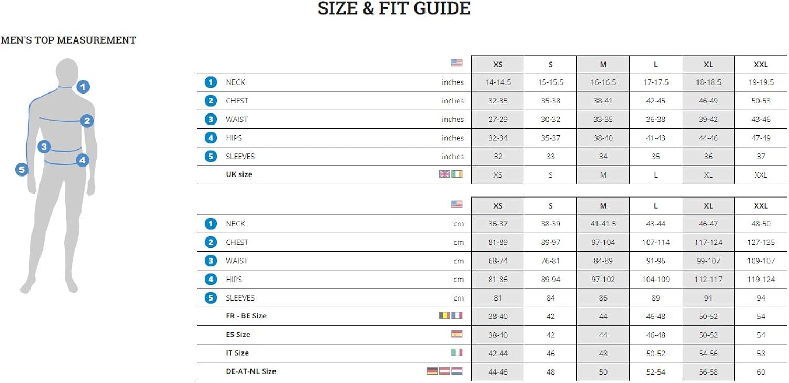Click the Spain flag in the ES Size row
789x383 pixels.
pos(457,334)
